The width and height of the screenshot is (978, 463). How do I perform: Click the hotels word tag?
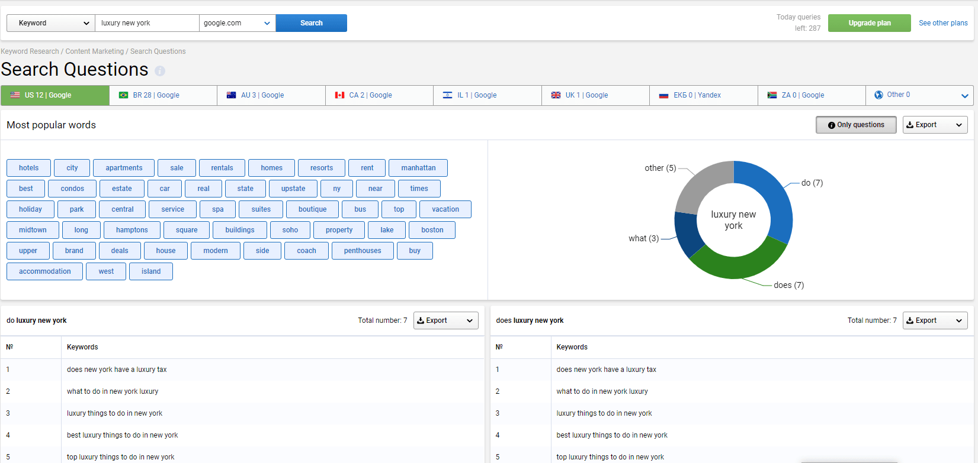tap(28, 168)
